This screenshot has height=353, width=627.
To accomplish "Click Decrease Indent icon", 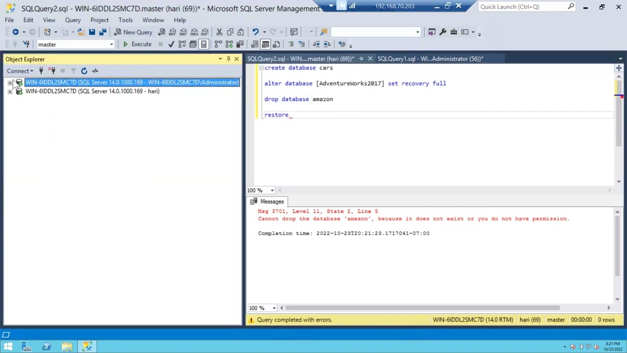I will tap(316, 44).
